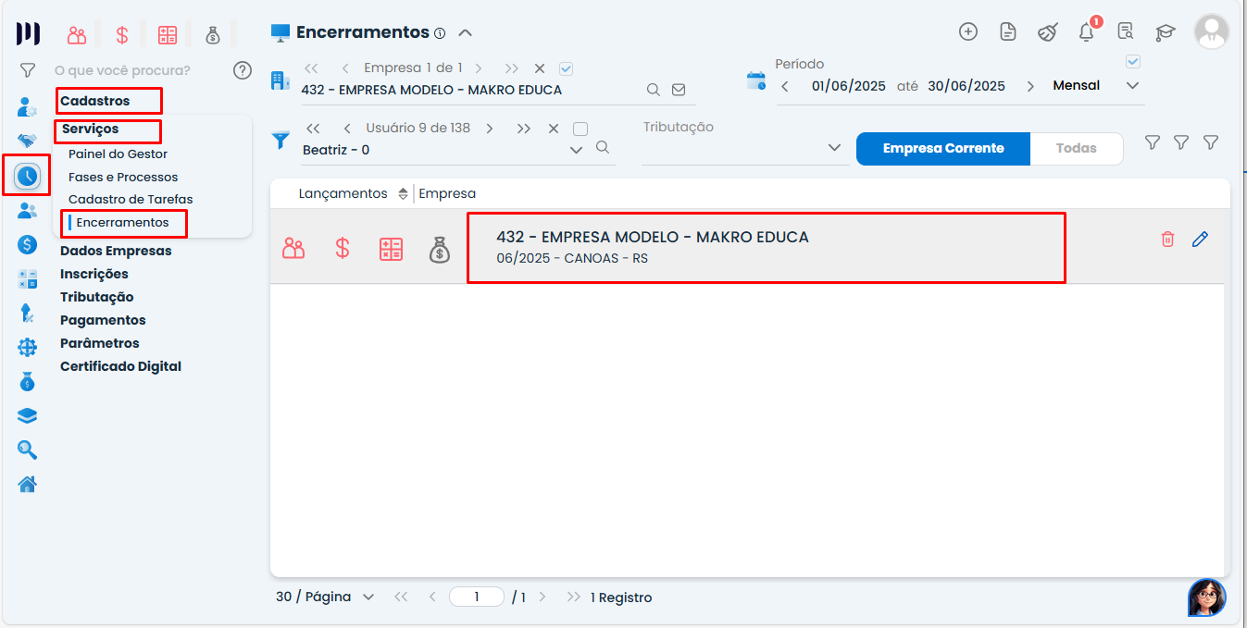Open the user profile avatar
Image resolution: width=1247 pixels, height=628 pixels.
(1212, 31)
